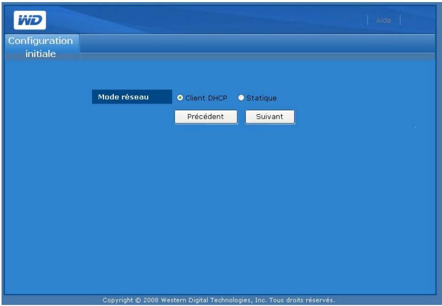Click the Western Digital copyright footer text
The width and height of the screenshot is (442, 306).
tap(219, 300)
